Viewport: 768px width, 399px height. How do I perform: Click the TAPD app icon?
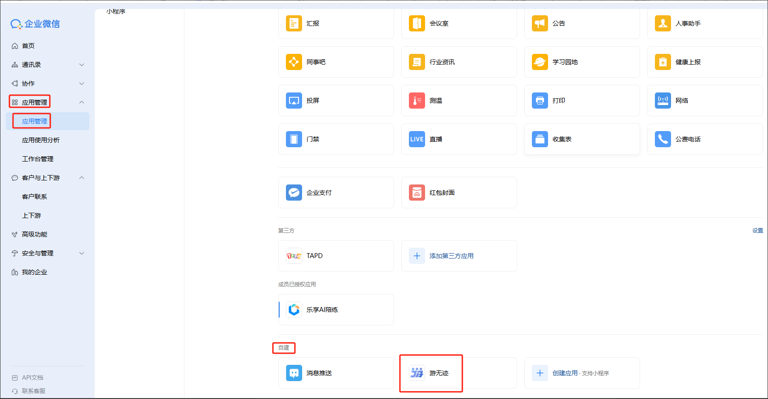[x=294, y=256]
